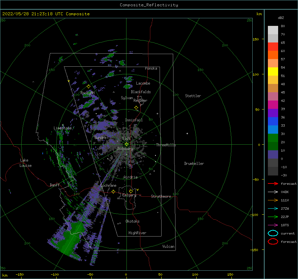Click the Lake Louise label

(25, 163)
